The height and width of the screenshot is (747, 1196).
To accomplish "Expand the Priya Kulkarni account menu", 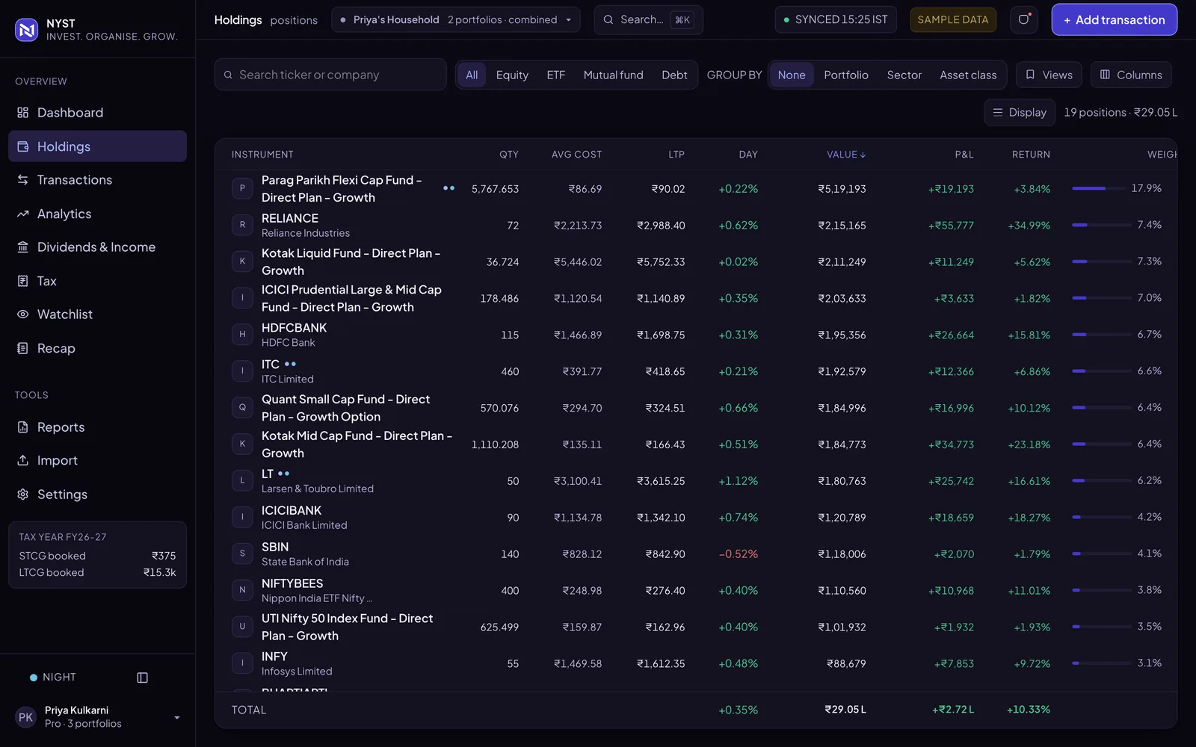I will point(97,717).
